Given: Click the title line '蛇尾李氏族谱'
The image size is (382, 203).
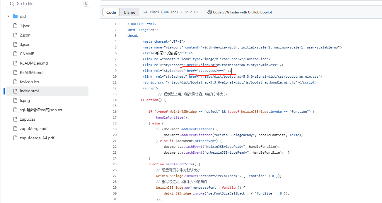Looking at the screenshot, I should [x=168, y=53].
